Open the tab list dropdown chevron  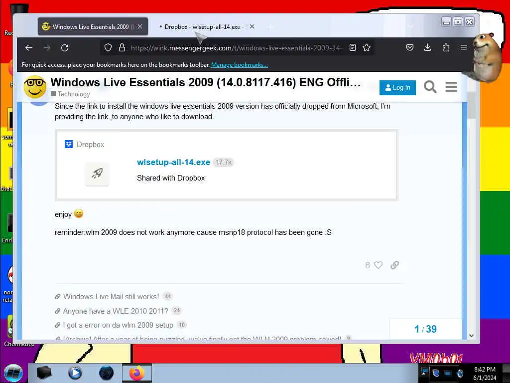410,26
